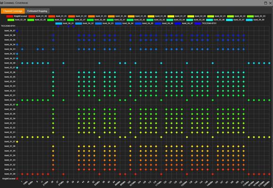
Task: Click the single data point in ksmt_04_04 row
Action: point(17,45)
